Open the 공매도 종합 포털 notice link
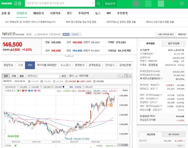The image size is (188, 148). (121, 22)
